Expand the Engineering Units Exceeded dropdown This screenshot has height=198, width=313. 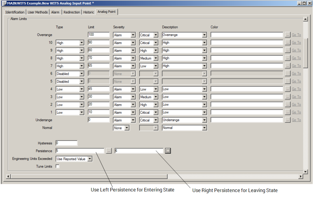pyautogui.click(x=90, y=159)
